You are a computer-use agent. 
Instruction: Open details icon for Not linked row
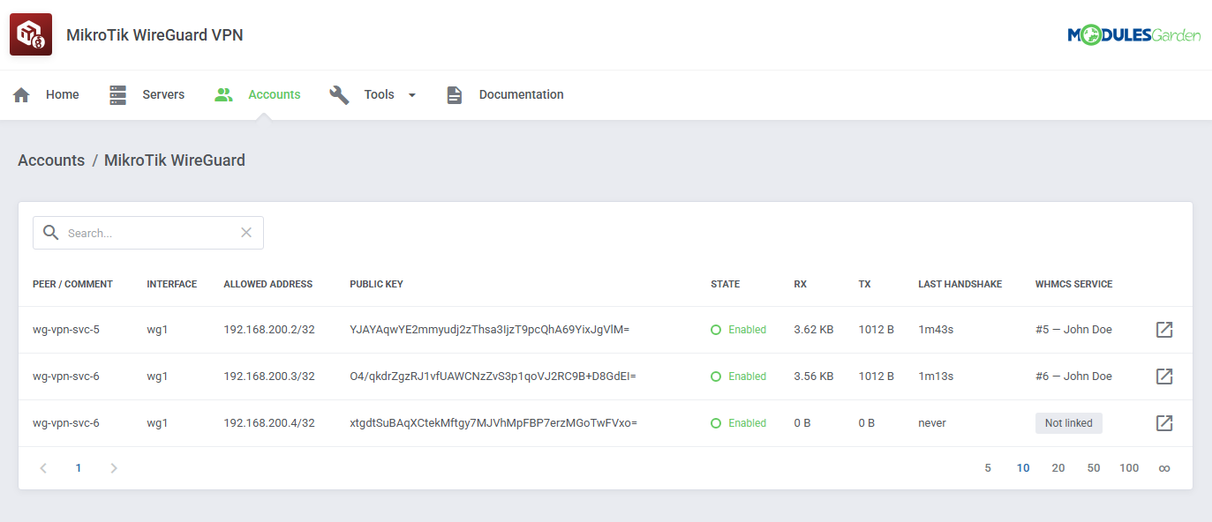pyautogui.click(x=1164, y=423)
